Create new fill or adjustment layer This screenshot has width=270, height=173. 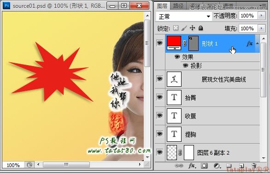[217, 166]
